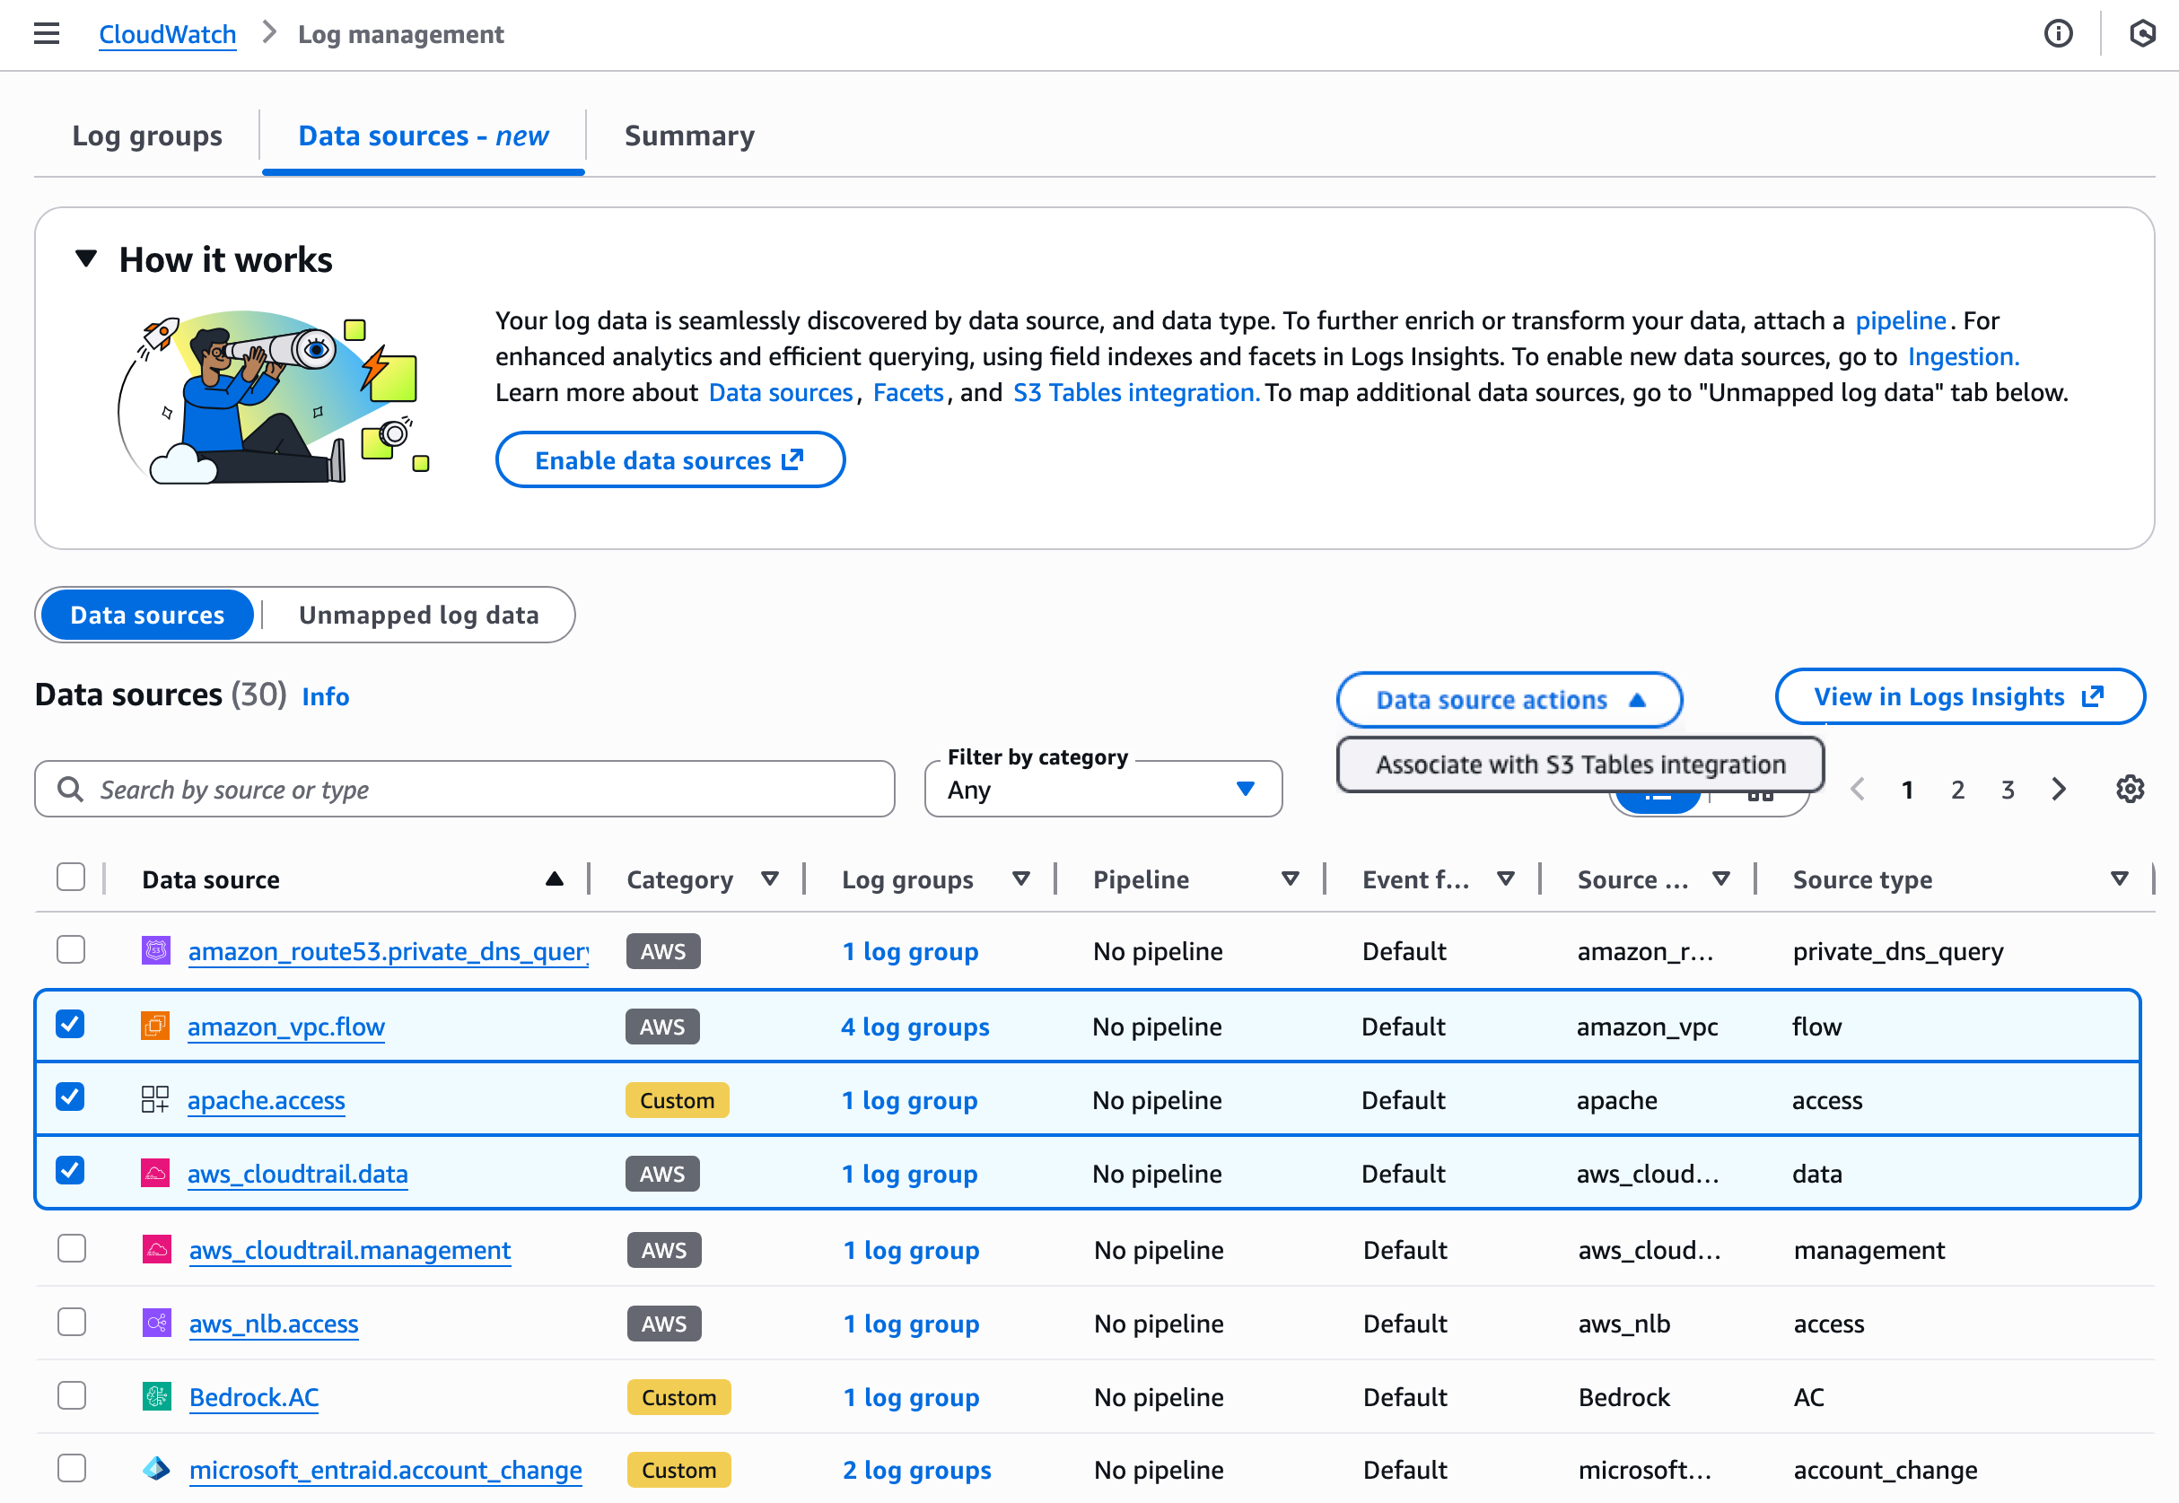Click the apache.access custom source icon
Image resolution: width=2179 pixels, height=1503 pixels.
coord(154,1099)
